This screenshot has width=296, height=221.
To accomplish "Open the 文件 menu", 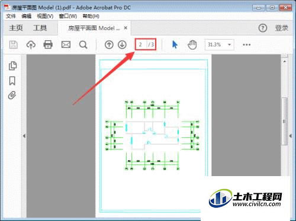I will (x=11, y=16).
